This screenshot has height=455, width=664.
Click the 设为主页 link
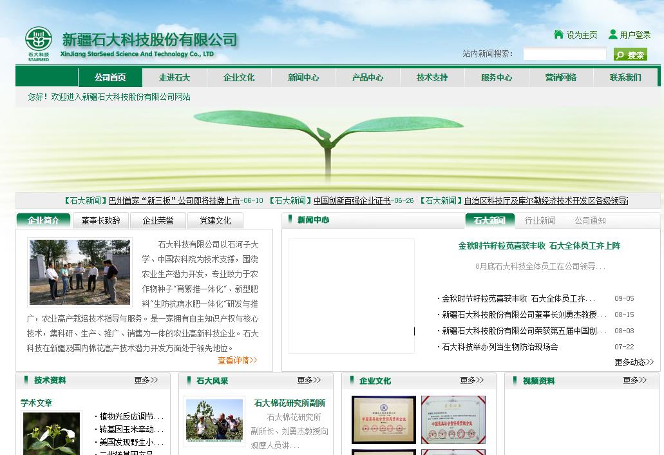pos(582,35)
